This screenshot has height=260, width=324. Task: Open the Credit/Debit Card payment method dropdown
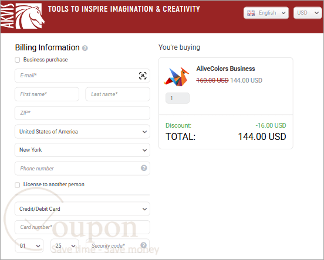(82, 209)
